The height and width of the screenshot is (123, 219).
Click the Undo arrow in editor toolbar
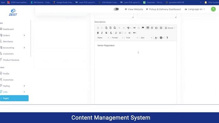(x=119, y=28)
